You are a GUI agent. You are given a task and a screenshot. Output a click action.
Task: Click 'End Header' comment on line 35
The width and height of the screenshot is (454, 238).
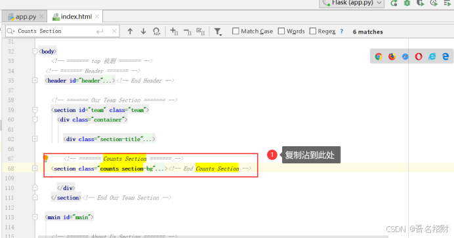[146, 81]
